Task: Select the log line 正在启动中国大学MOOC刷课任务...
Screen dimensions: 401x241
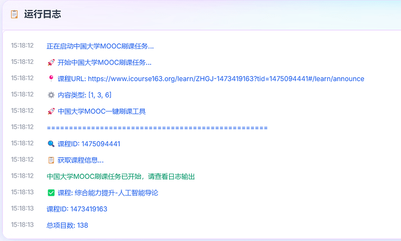Action: pyautogui.click(x=100, y=46)
